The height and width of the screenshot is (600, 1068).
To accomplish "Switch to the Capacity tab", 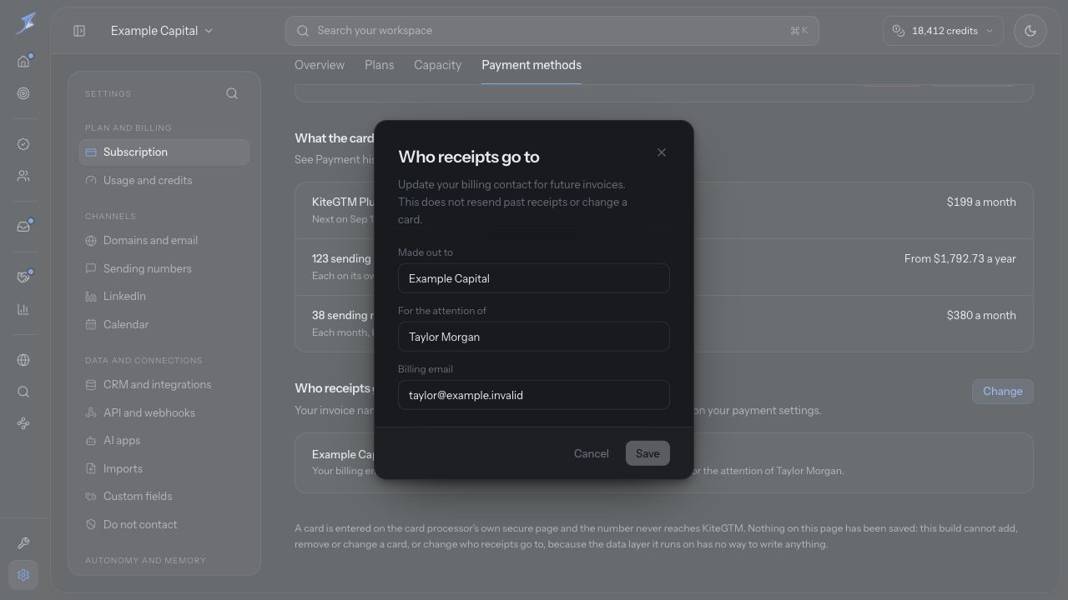I will point(437,65).
